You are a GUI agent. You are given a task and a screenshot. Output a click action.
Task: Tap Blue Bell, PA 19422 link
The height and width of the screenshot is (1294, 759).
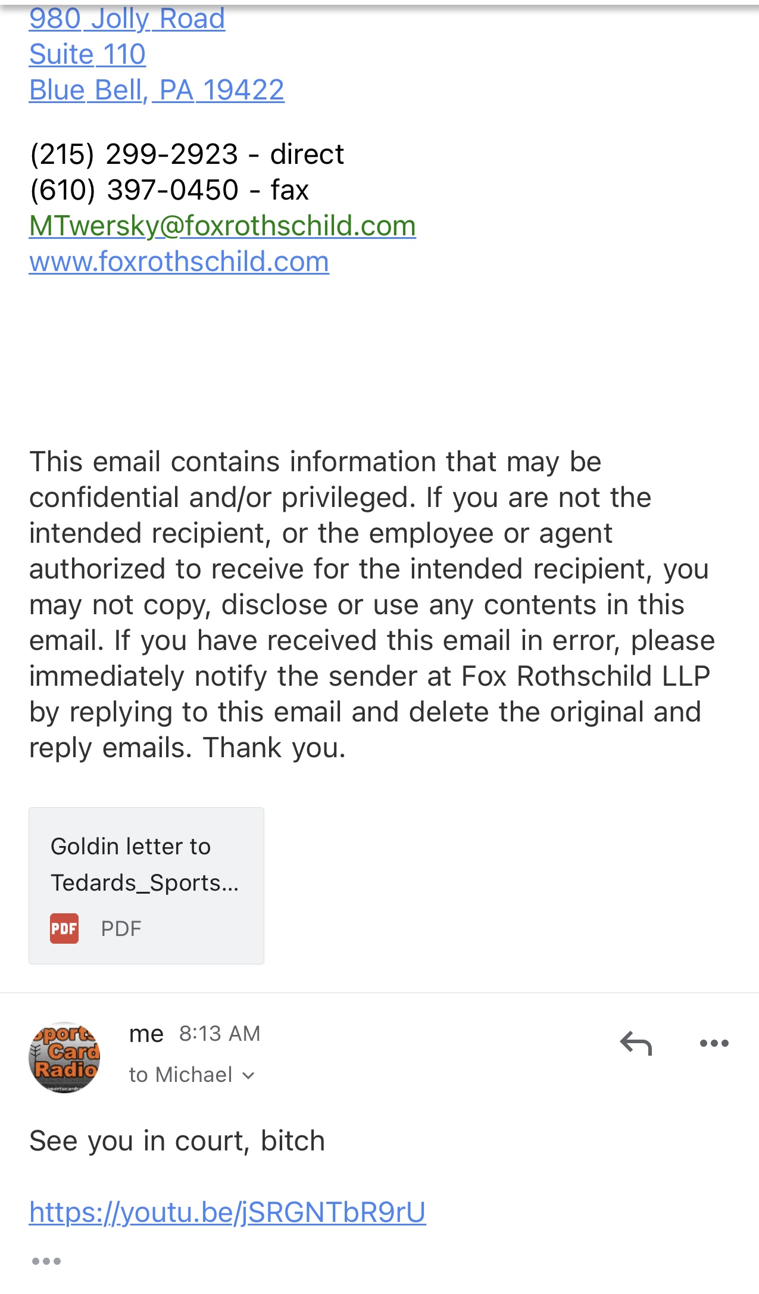pyautogui.click(x=157, y=91)
